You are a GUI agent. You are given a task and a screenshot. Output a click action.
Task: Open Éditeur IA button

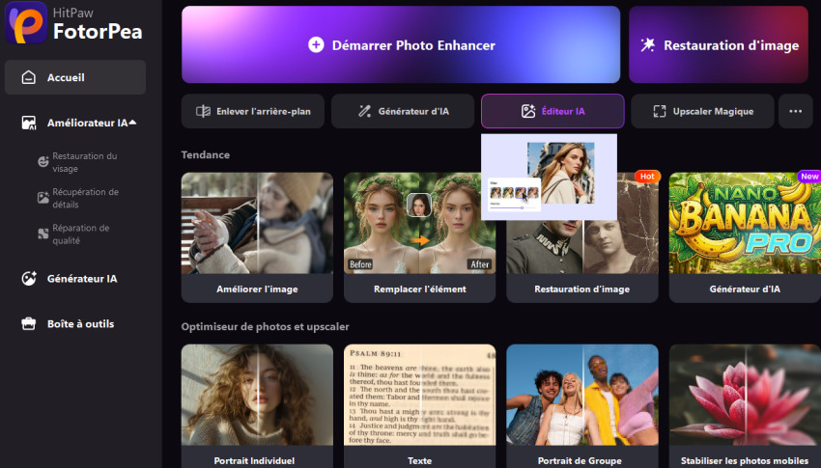click(x=552, y=111)
